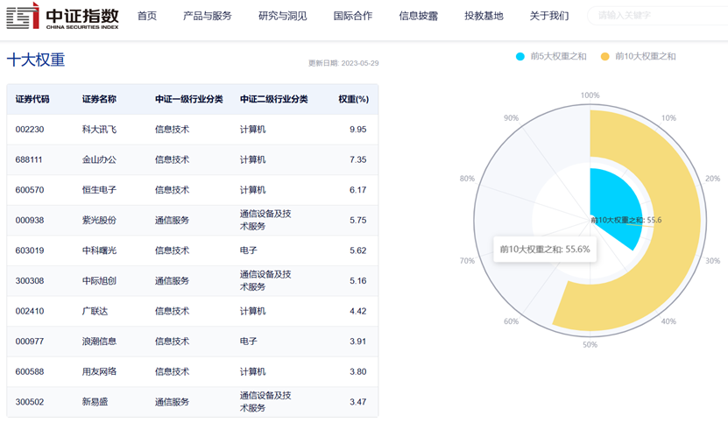The image size is (728, 423).
Task: Click stock code 002410
Action: pos(30,311)
